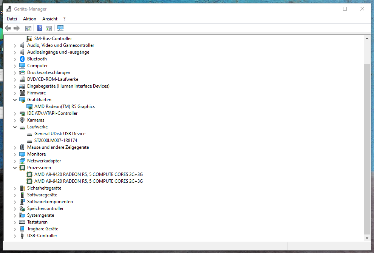This screenshot has height=253, width=374.
Task: Select the Tastaturen keyboard icon
Action: tap(22, 222)
